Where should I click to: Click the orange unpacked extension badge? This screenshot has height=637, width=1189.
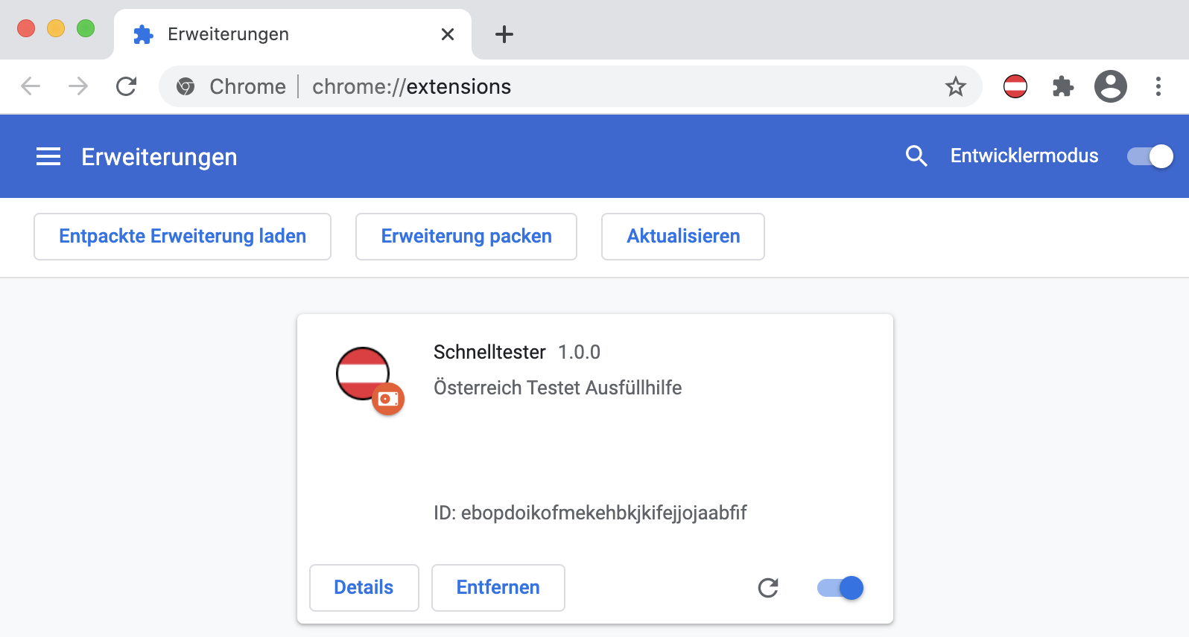click(388, 399)
